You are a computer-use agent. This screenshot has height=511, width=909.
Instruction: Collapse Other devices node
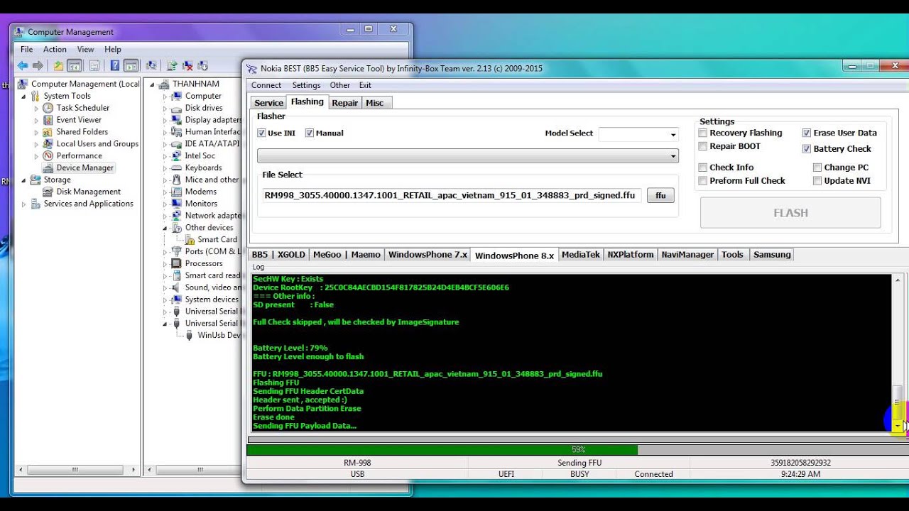point(165,229)
